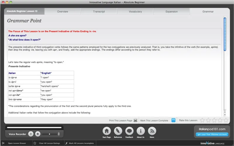Open the Start Page home icon
The image size is (234, 146).
coord(107,131)
